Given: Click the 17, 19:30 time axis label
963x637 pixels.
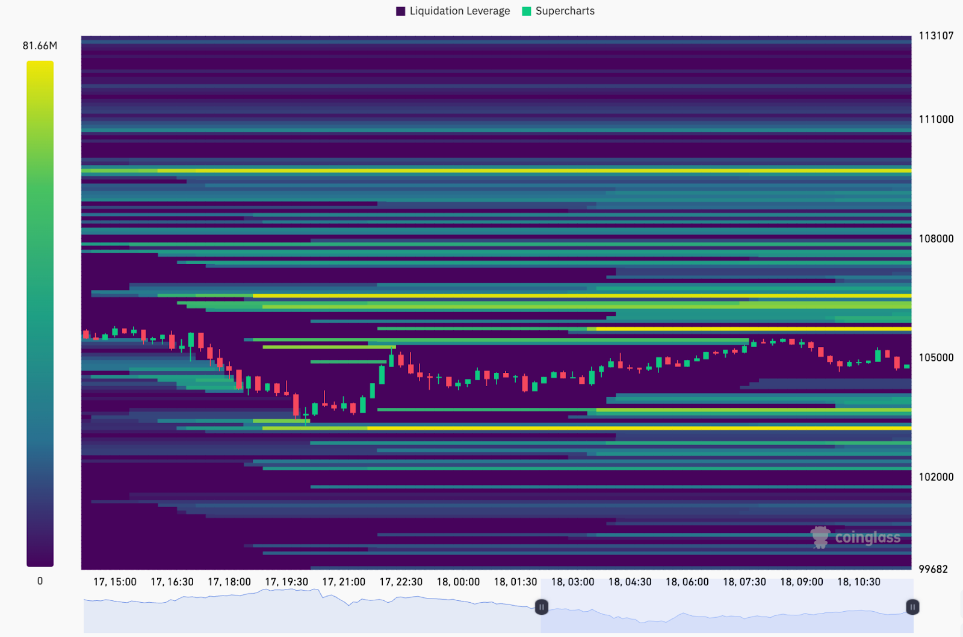Looking at the screenshot, I should 286,582.
